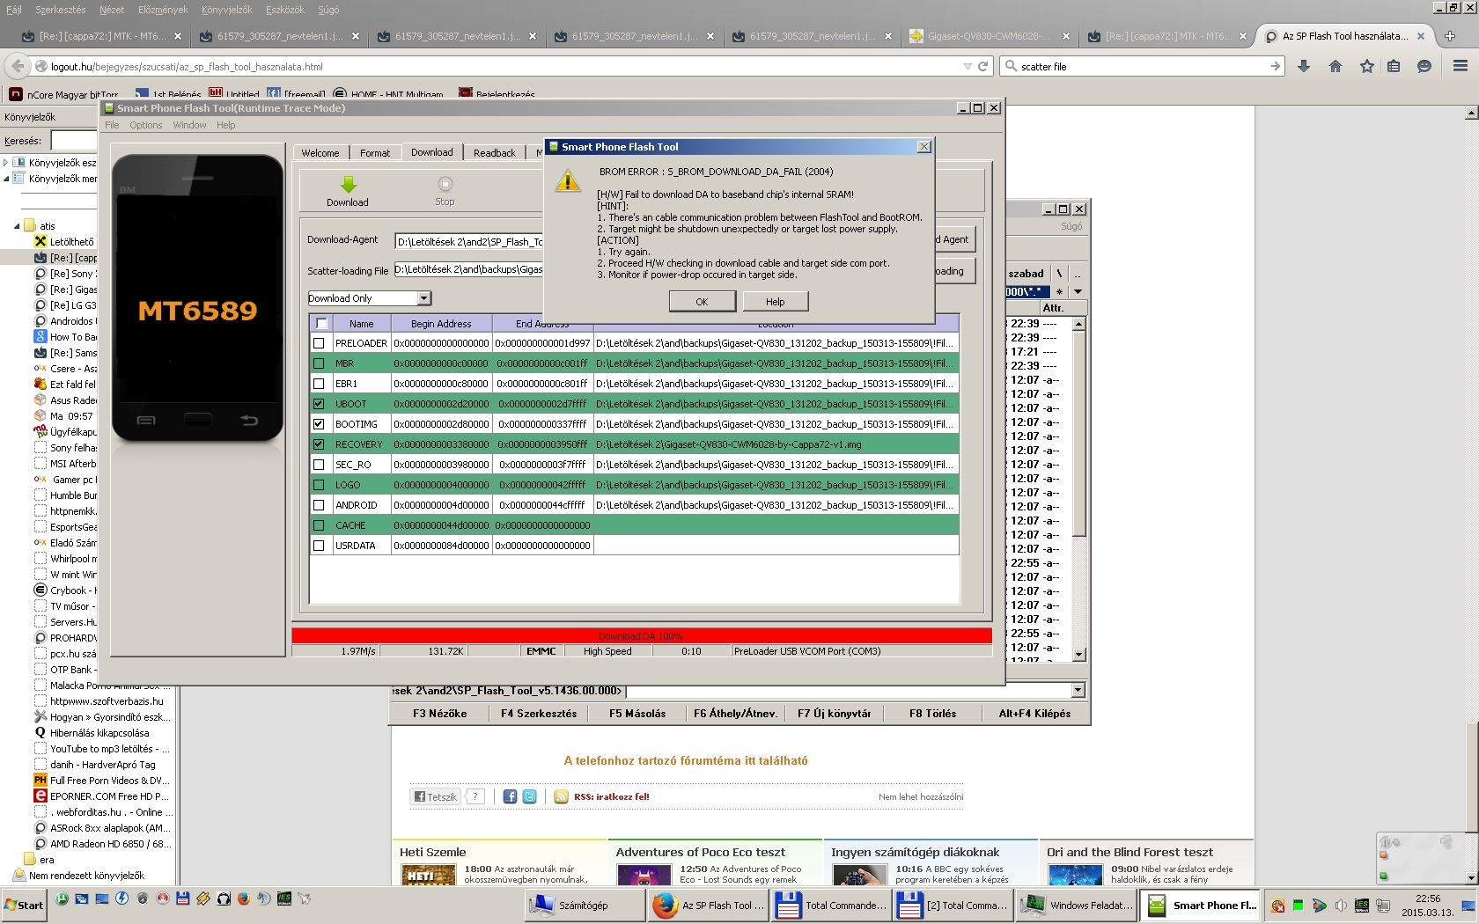Open Total Commander command line history dropdown

pyautogui.click(x=1078, y=690)
